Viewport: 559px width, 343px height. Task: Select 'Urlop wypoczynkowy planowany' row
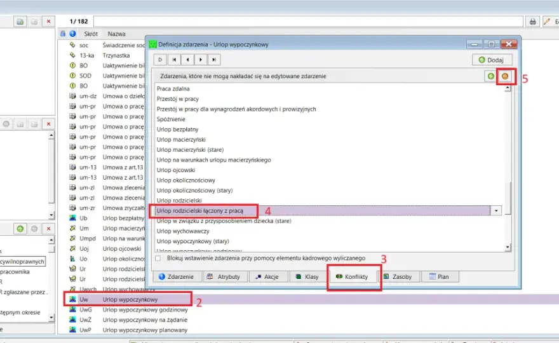[145, 330]
